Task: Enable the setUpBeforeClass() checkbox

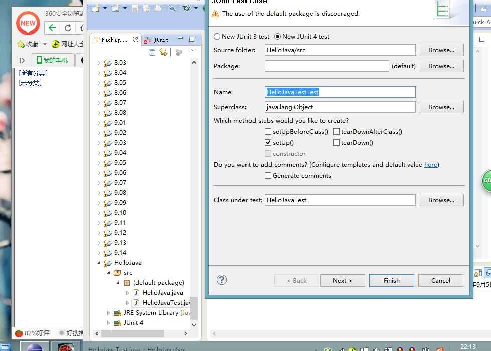Action: pos(268,131)
